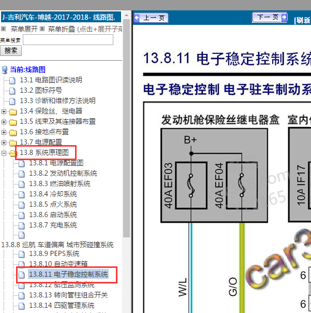Open 13.8.14 四驱管理系统 page
311x313 pixels.
62,305
